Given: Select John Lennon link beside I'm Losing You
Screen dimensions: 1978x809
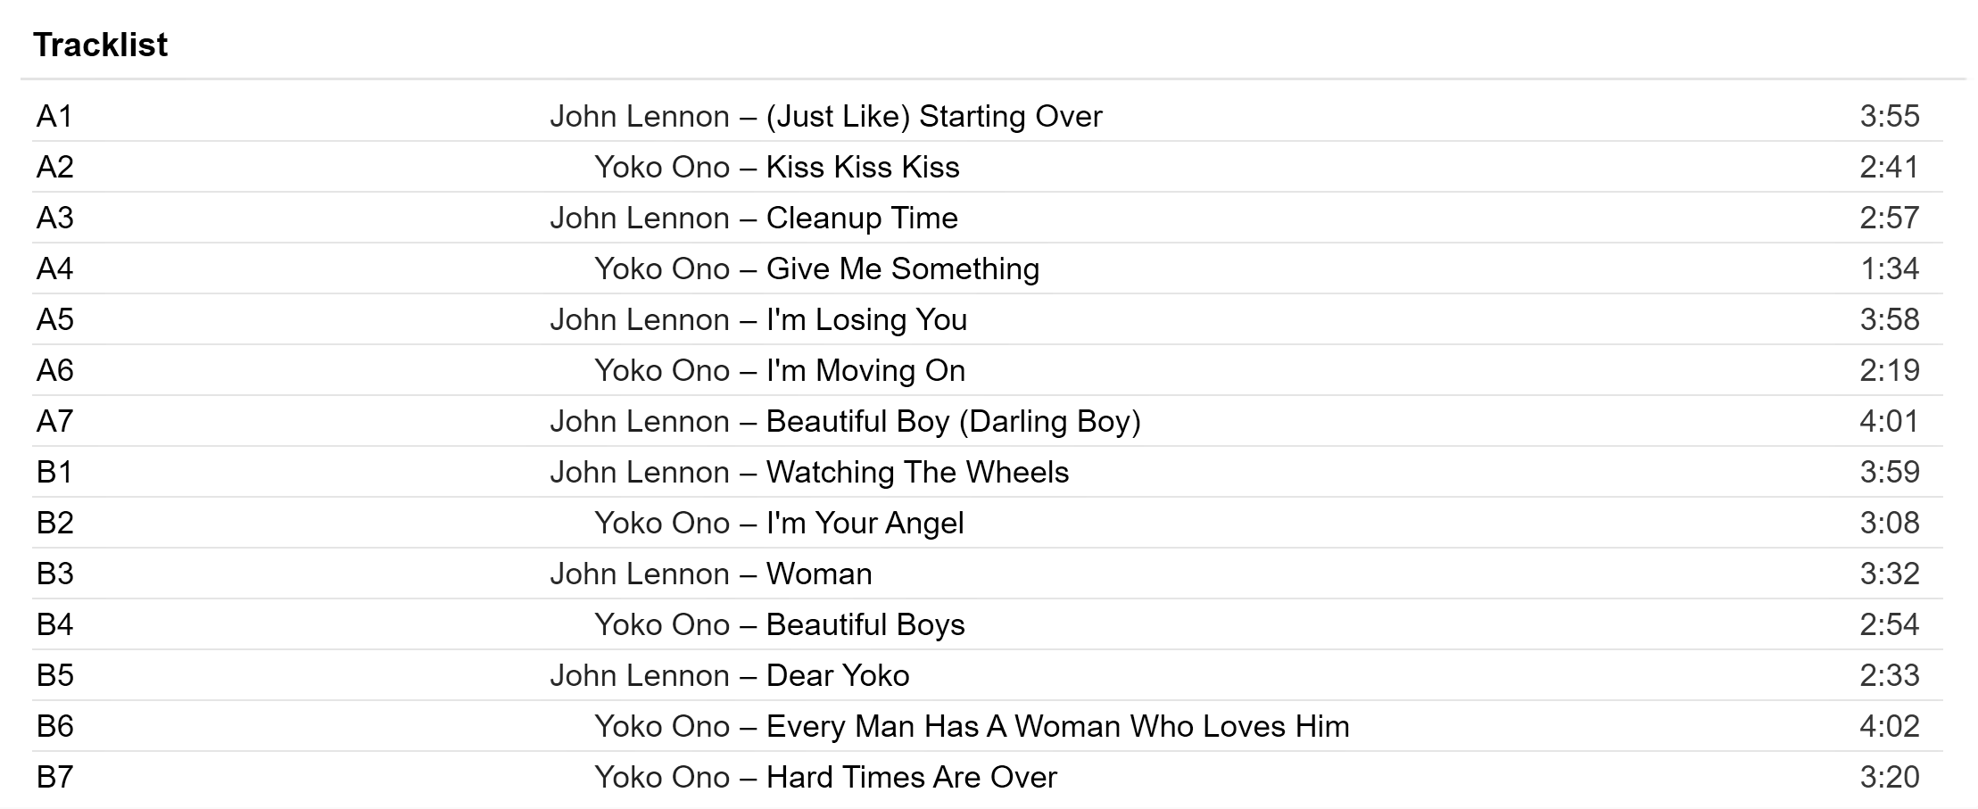Looking at the screenshot, I should coord(639,320).
